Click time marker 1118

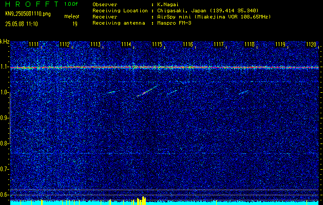pos(250,44)
